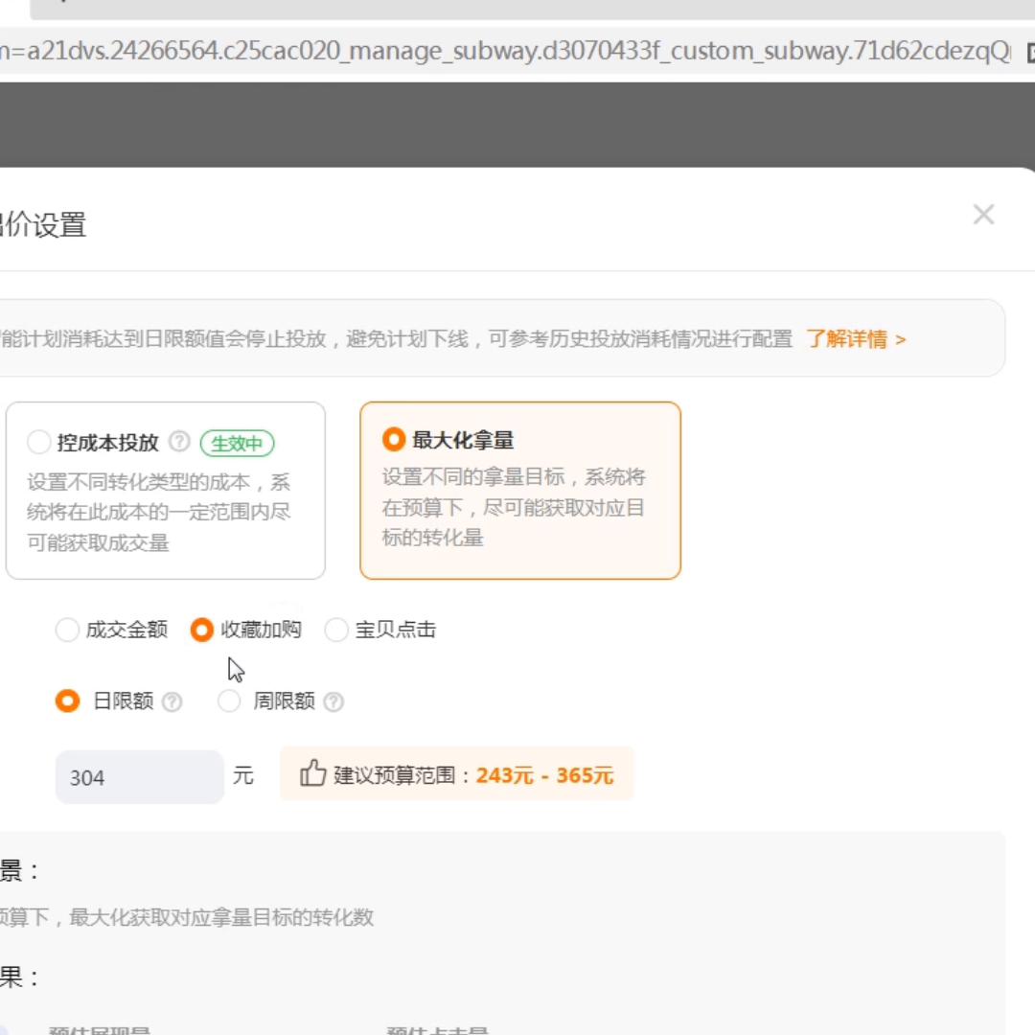Close the 出价设置 dialog
The image size is (1035, 1035).
983,215
